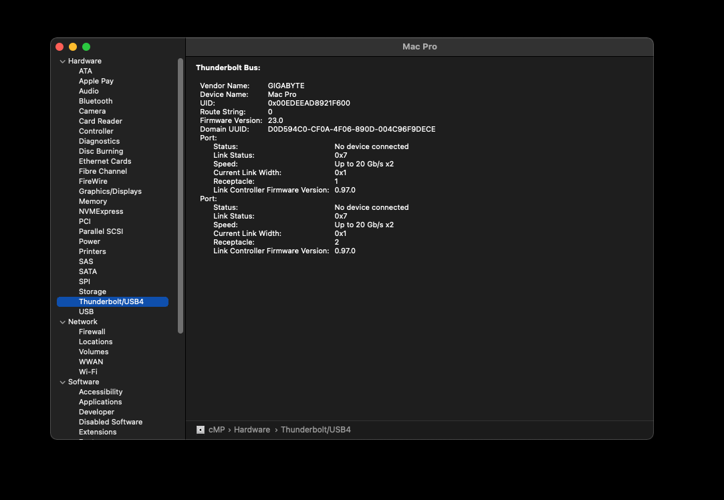Open Disc Burning information
This screenshot has height=500, width=724.
pos(101,152)
